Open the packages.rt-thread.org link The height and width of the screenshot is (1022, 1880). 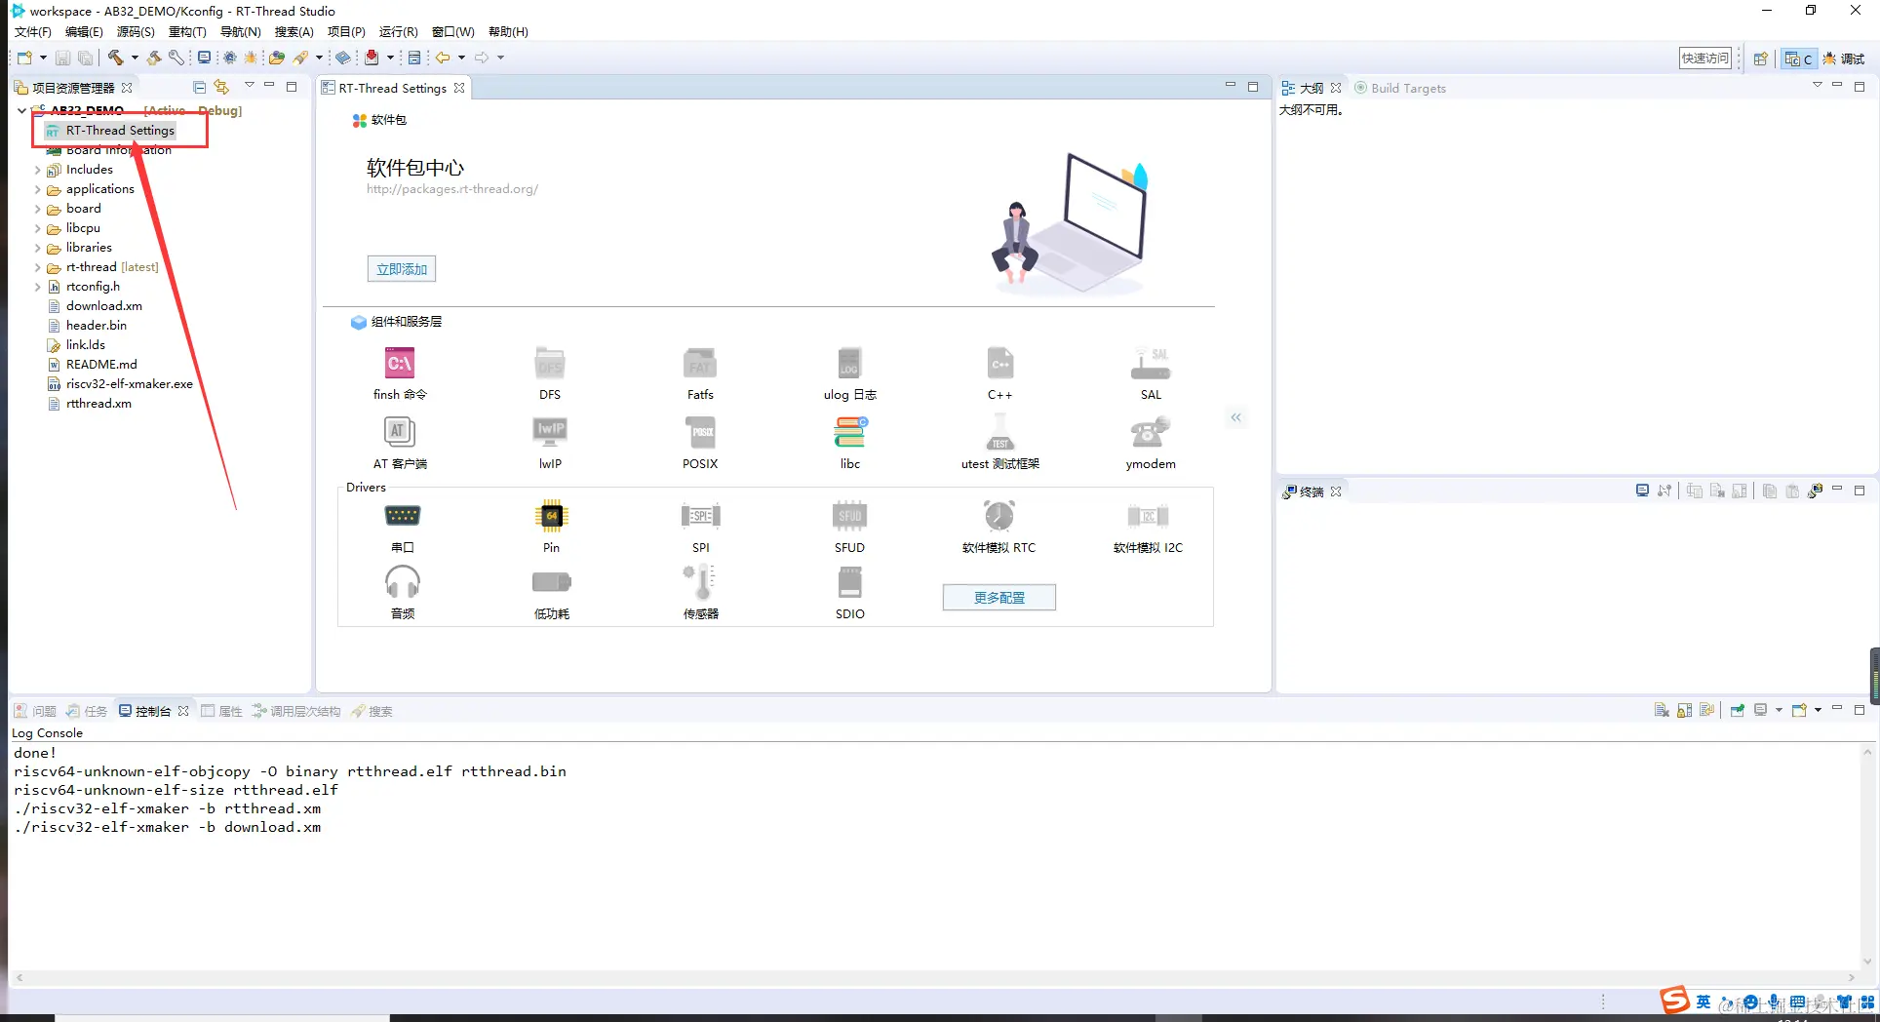452,189
